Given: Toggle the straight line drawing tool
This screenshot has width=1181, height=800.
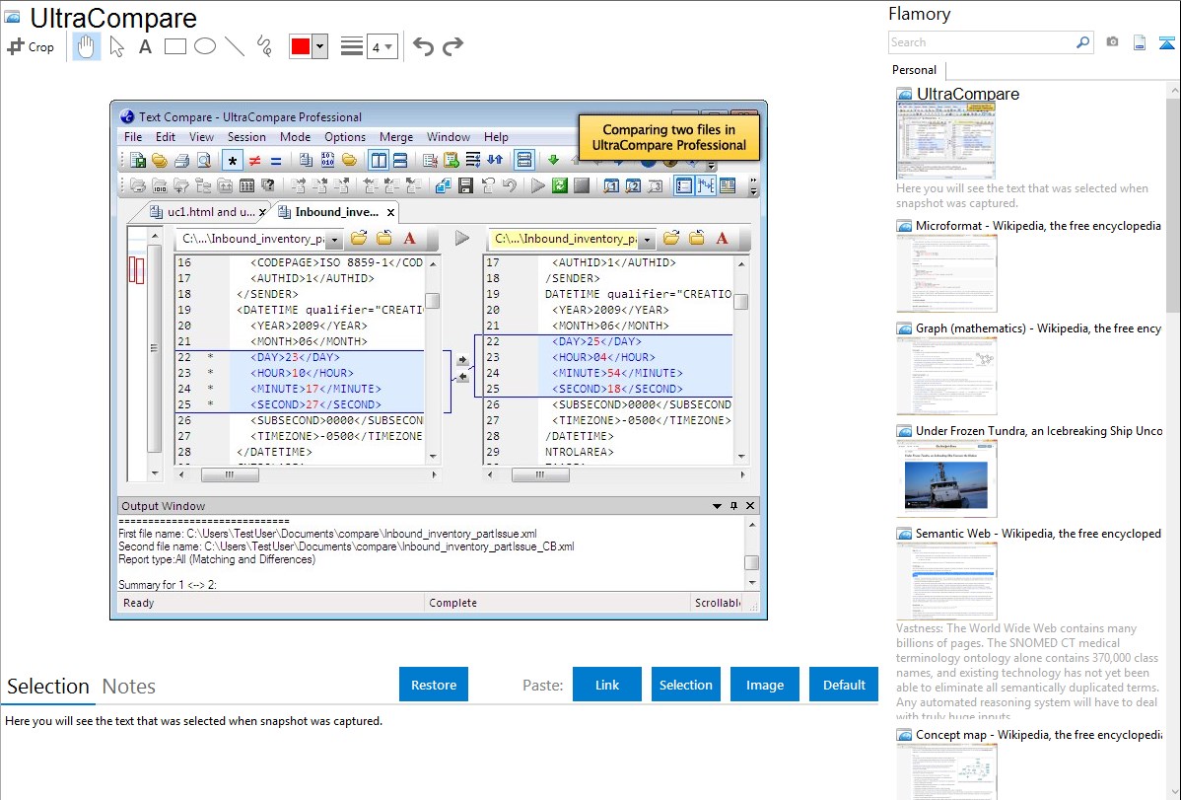Looking at the screenshot, I should [x=234, y=46].
